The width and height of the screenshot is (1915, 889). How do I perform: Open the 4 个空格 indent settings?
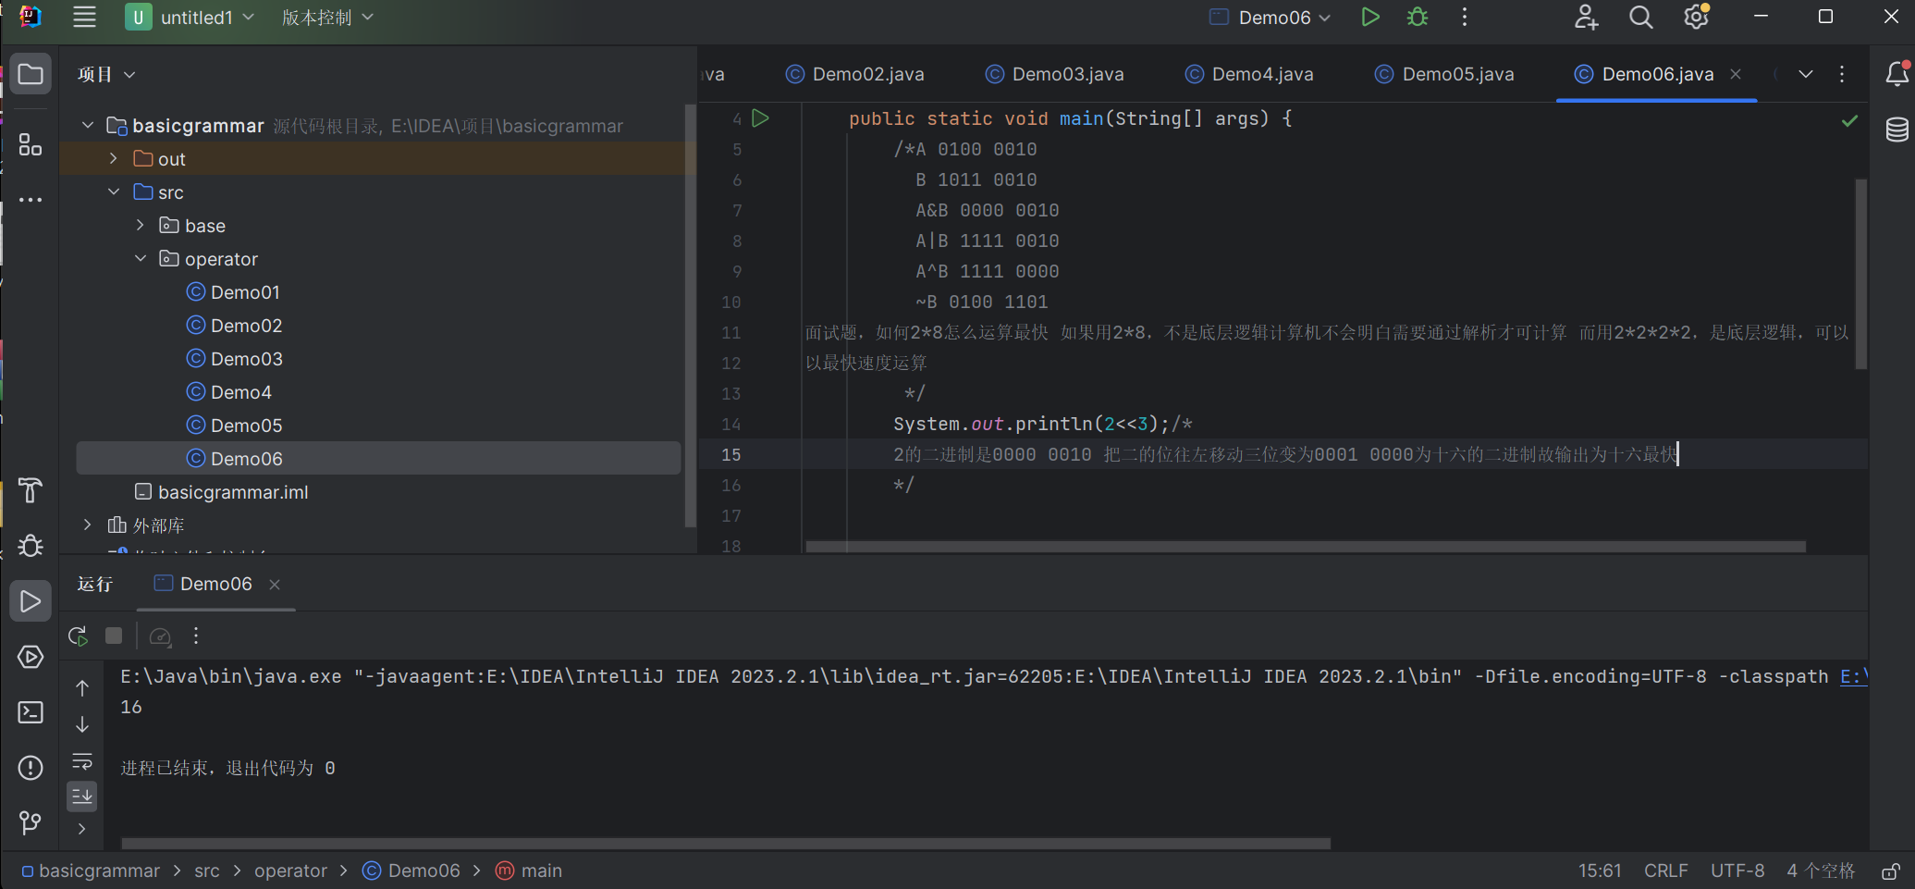coord(1821,871)
